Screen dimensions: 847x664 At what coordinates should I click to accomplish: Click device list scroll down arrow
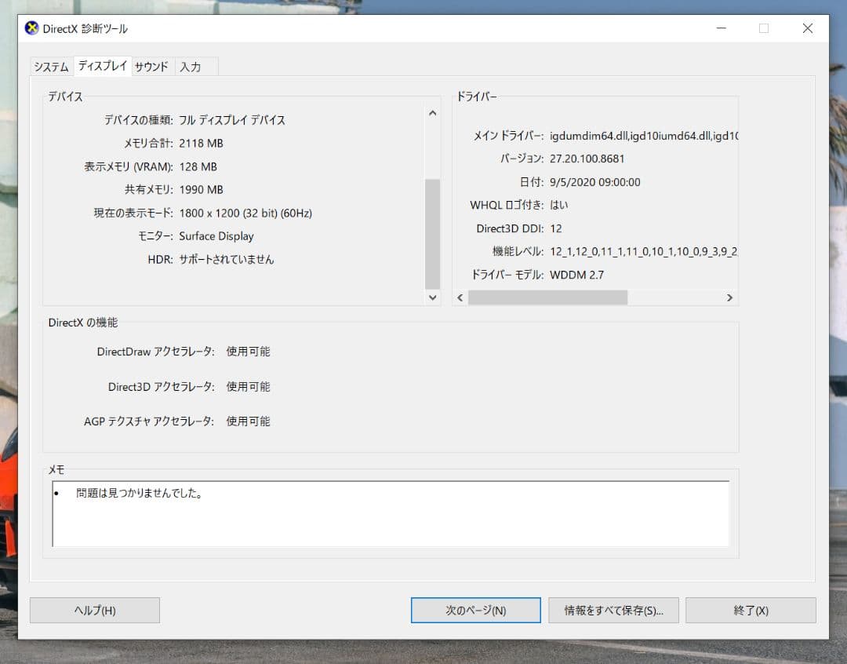tap(432, 297)
